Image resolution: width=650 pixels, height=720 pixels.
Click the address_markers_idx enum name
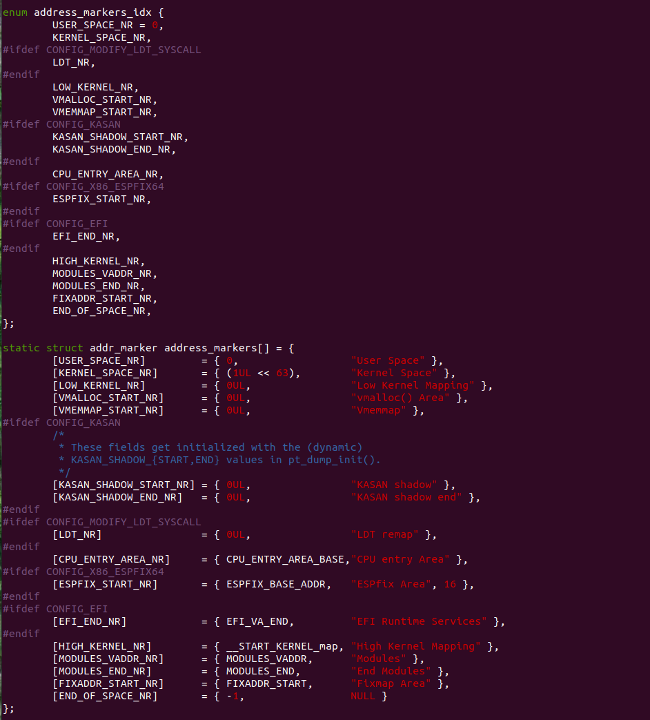(92, 12)
